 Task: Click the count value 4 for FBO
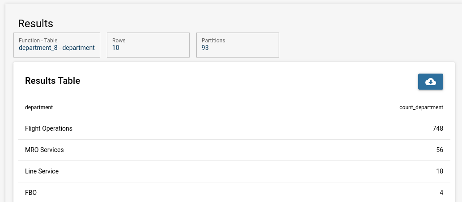pos(441,193)
